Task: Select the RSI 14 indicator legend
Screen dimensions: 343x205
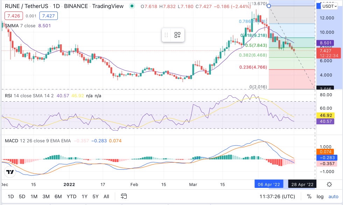Action: (29, 96)
